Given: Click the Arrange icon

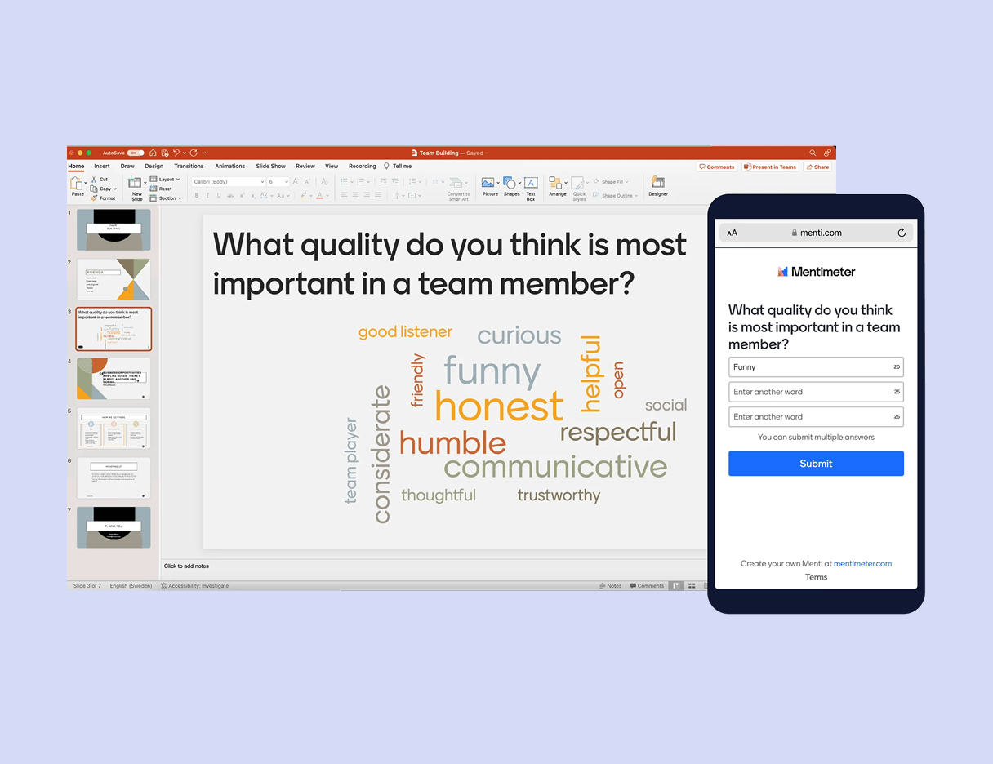Looking at the screenshot, I should coord(557,184).
